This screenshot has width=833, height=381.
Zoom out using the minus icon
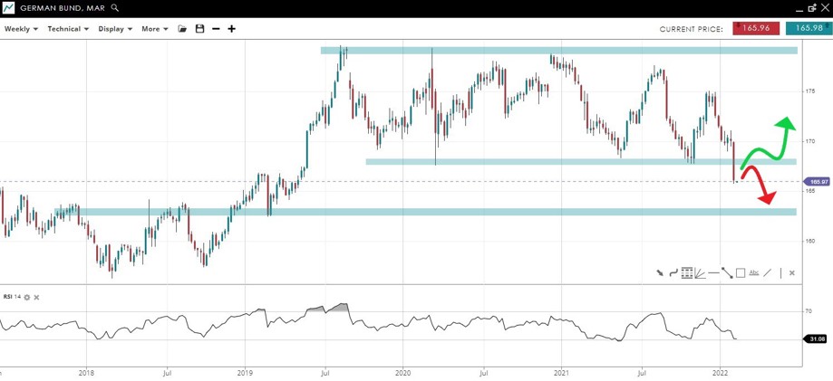[x=216, y=29]
